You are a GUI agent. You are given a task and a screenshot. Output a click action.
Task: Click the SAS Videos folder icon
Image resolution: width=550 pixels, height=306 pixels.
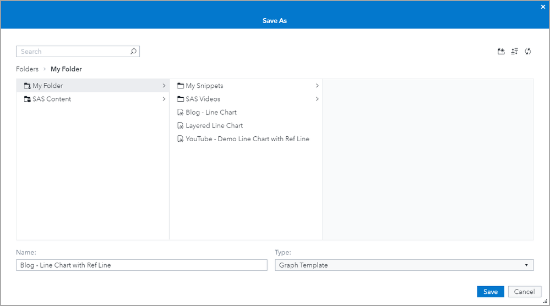tap(181, 99)
